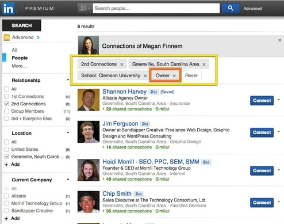Open dropdown arrow next to Chip Smith's Connect

279,202
